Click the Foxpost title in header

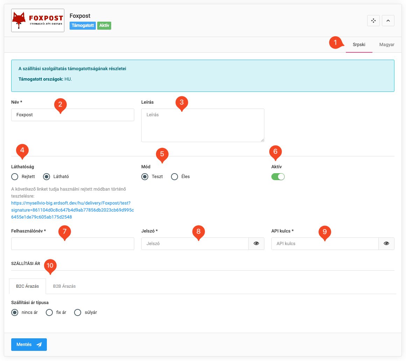[80, 16]
